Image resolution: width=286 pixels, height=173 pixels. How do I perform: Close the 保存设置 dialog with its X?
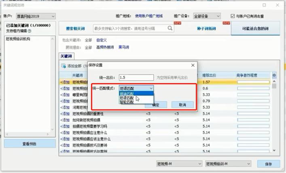point(193,65)
